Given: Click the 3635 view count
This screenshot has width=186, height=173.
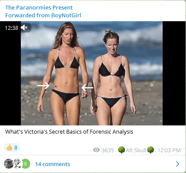Looking at the screenshot, I should [108, 151].
